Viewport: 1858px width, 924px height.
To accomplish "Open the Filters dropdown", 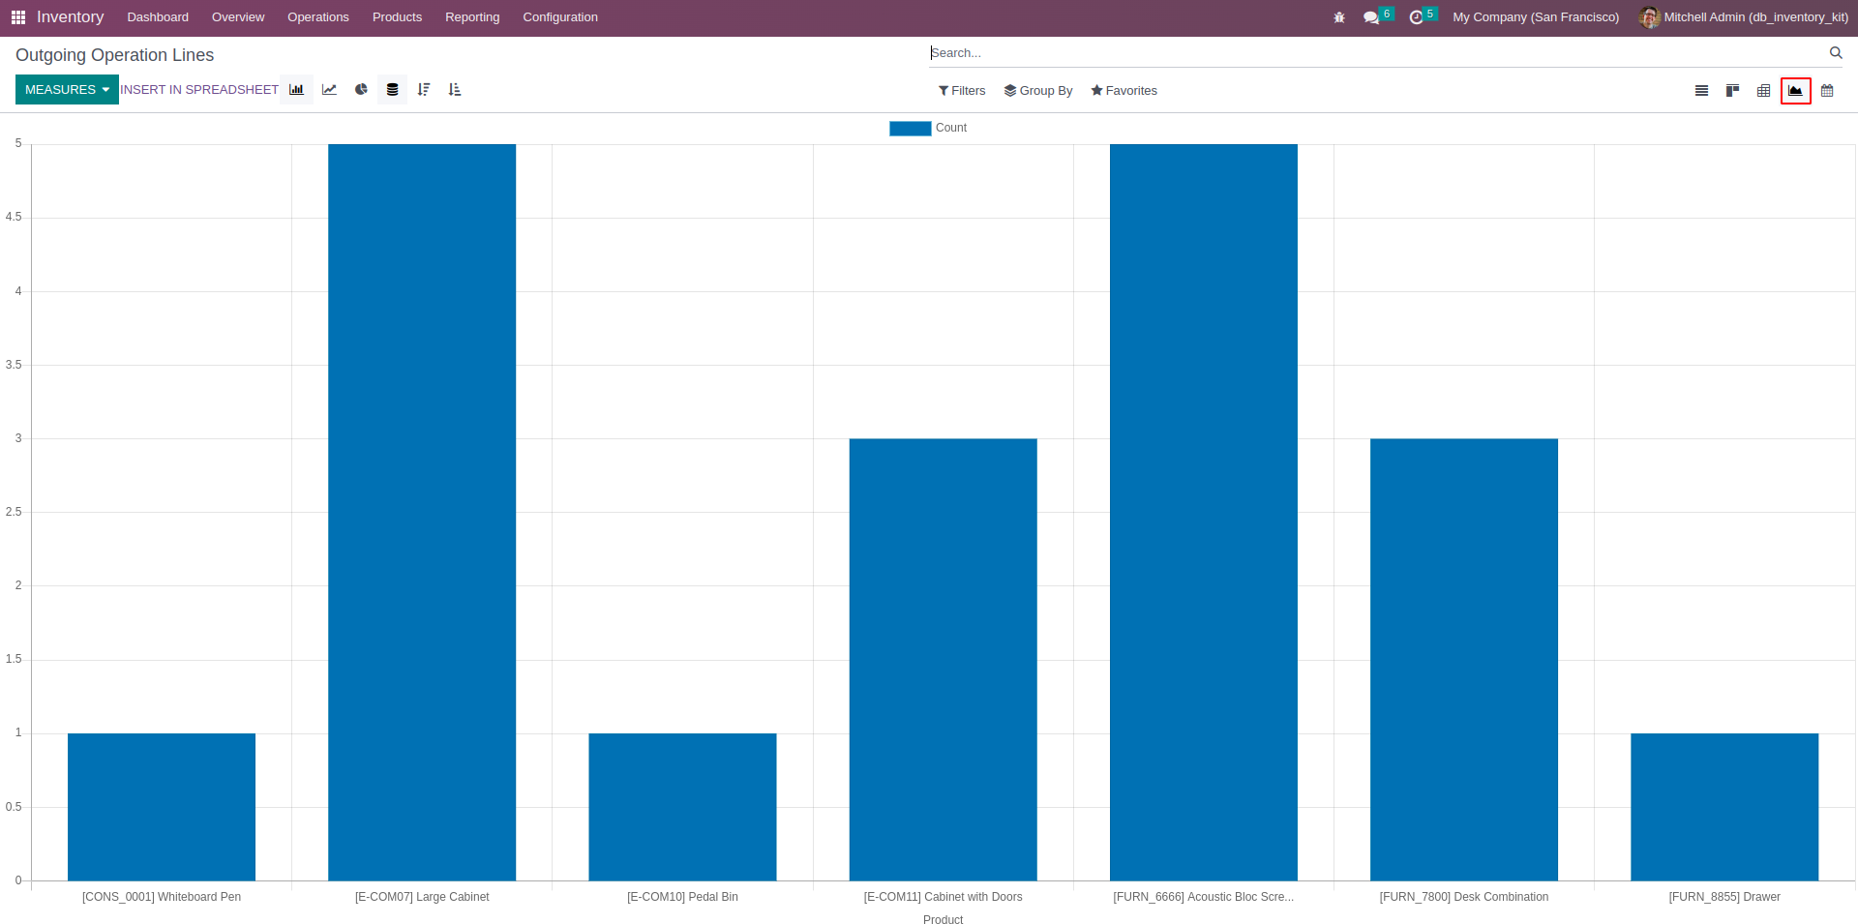I will click(x=962, y=91).
